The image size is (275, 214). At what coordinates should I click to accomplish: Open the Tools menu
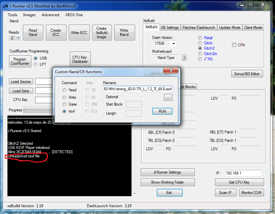tap(13, 15)
